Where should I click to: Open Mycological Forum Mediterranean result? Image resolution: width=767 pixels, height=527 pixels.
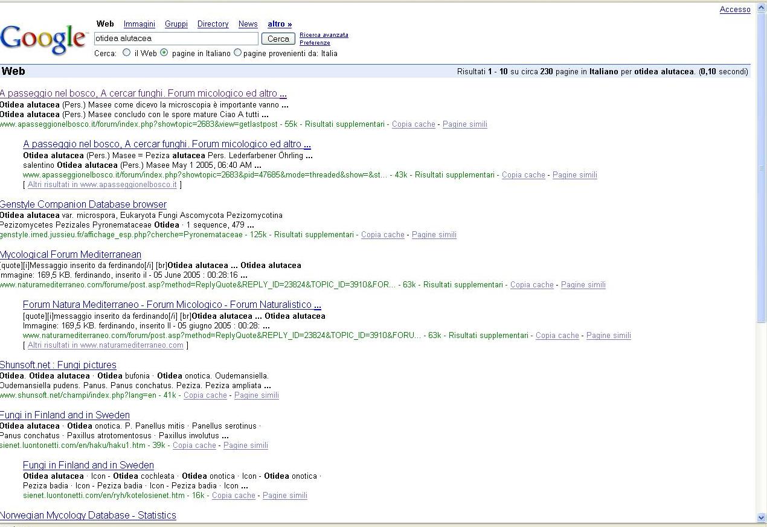click(71, 255)
